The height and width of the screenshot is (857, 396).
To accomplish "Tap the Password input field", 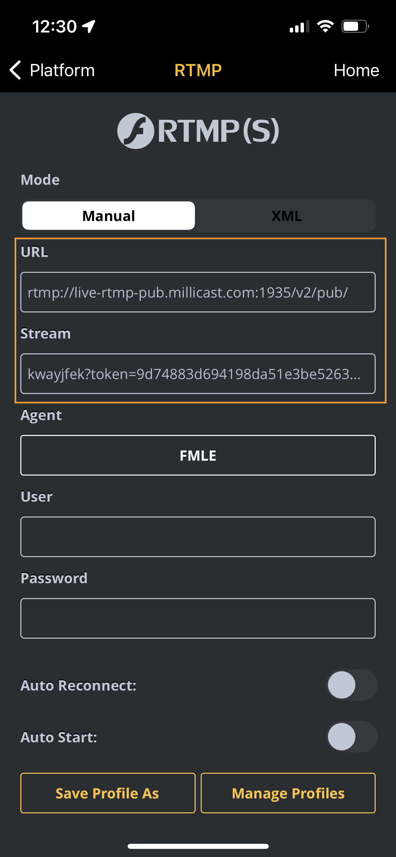I will point(198,618).
